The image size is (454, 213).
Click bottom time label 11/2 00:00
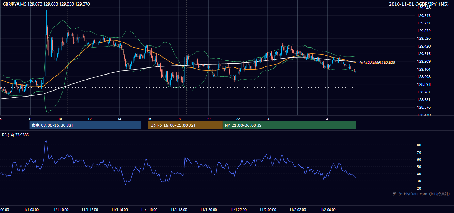click(268, 210)
